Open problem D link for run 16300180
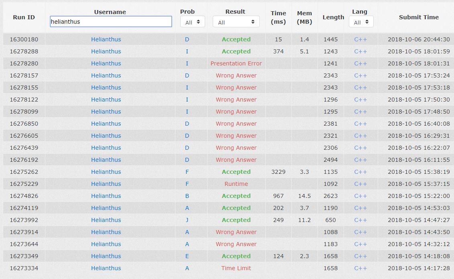The width and height of the screenshot is (454, 279). 187,39
